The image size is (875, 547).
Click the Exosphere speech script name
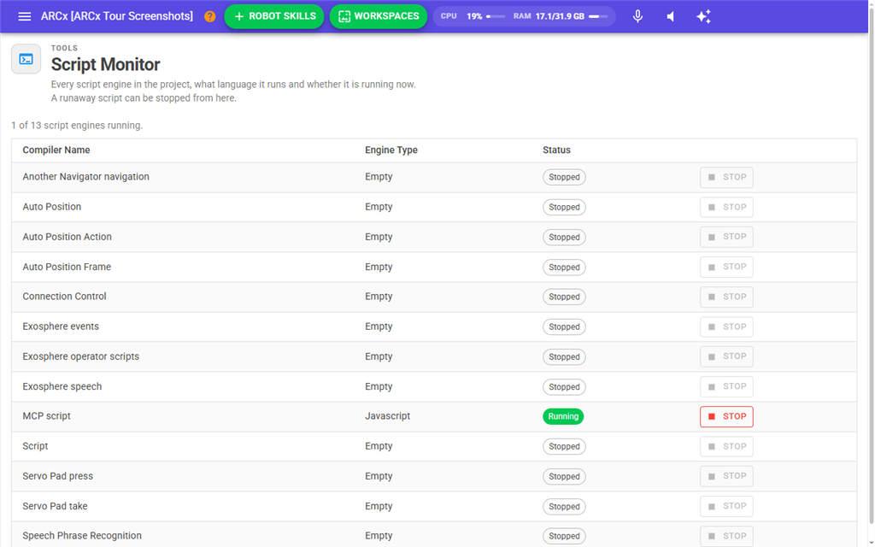tap(62, 386)
